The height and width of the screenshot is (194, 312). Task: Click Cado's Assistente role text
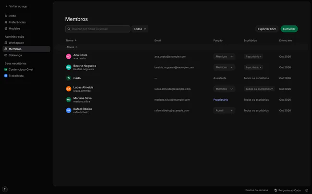[x=220, y=78]
